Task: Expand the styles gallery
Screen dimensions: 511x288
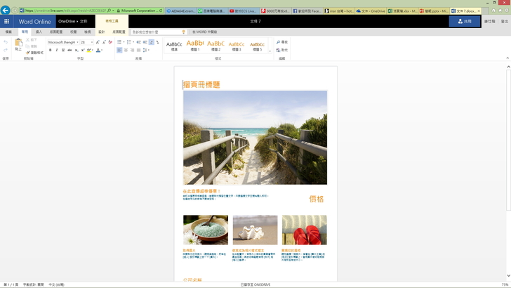Action: click(270, 51)
